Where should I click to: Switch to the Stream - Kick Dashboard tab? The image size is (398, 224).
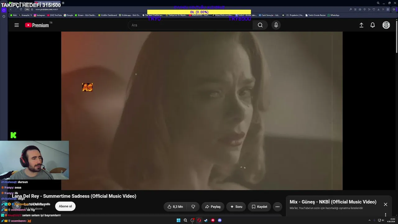click(22, 3)
